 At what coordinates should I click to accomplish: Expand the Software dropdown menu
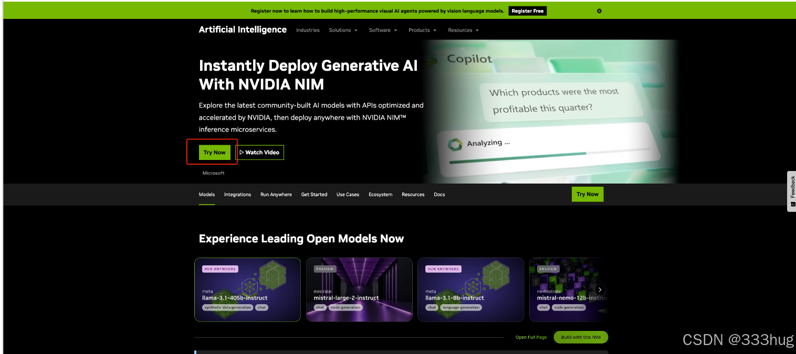click(x=383, y=30)
